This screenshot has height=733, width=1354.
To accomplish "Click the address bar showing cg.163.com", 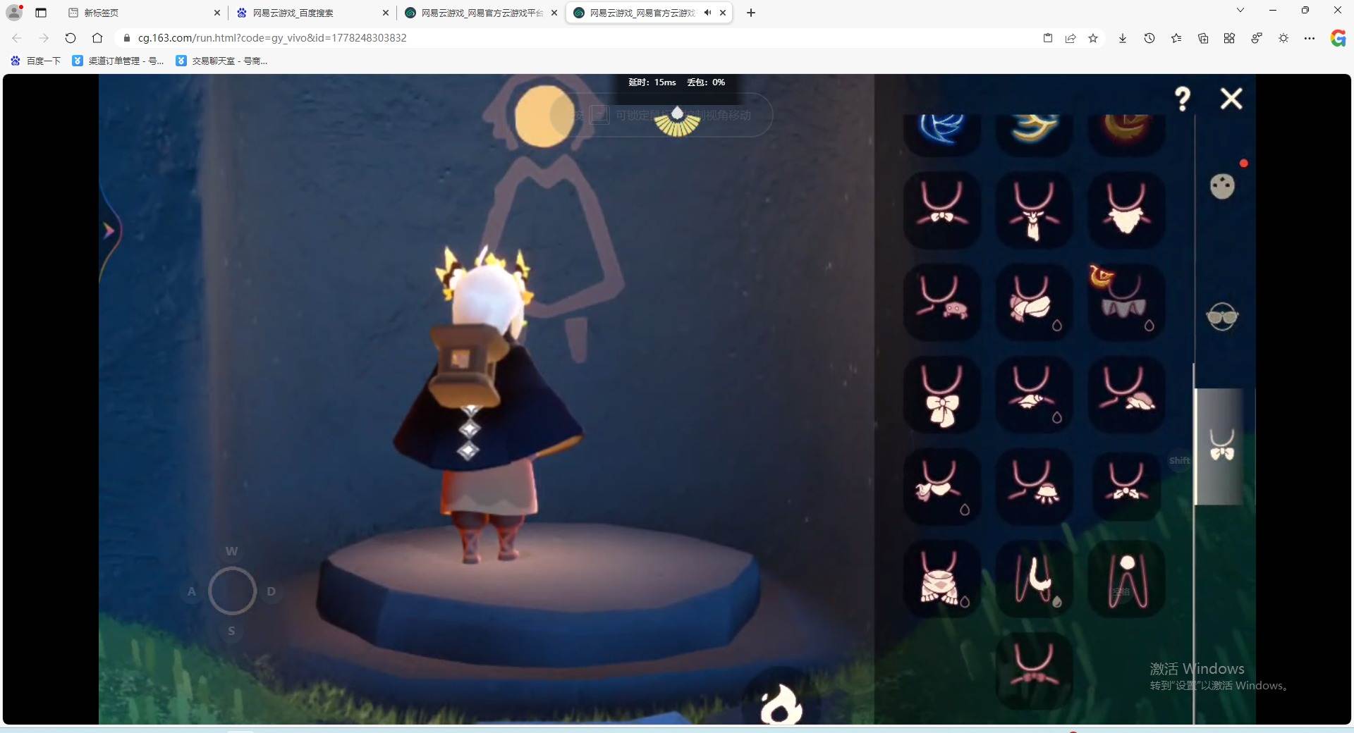I will click(x=578, y=38).
